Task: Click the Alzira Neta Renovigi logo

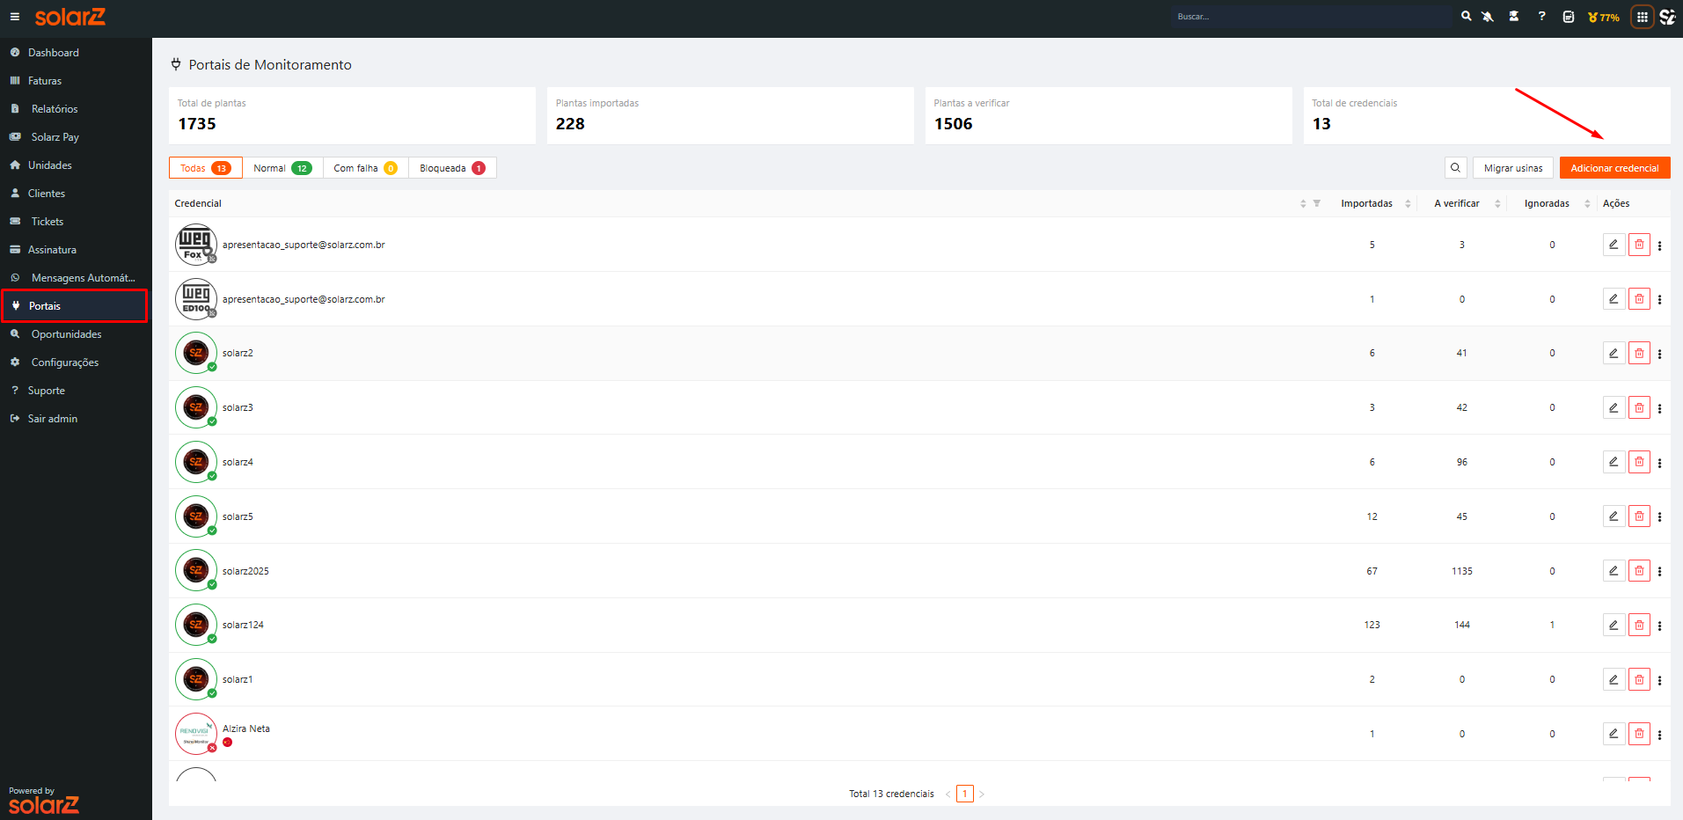Action: pos(196,734)
